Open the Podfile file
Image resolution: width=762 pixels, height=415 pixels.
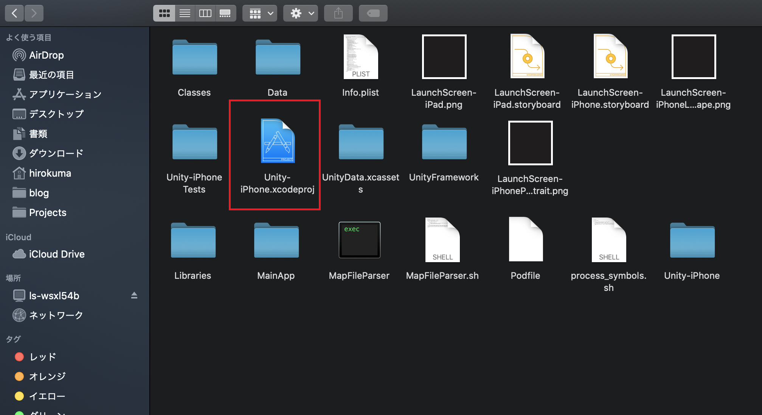coord(525,240)
